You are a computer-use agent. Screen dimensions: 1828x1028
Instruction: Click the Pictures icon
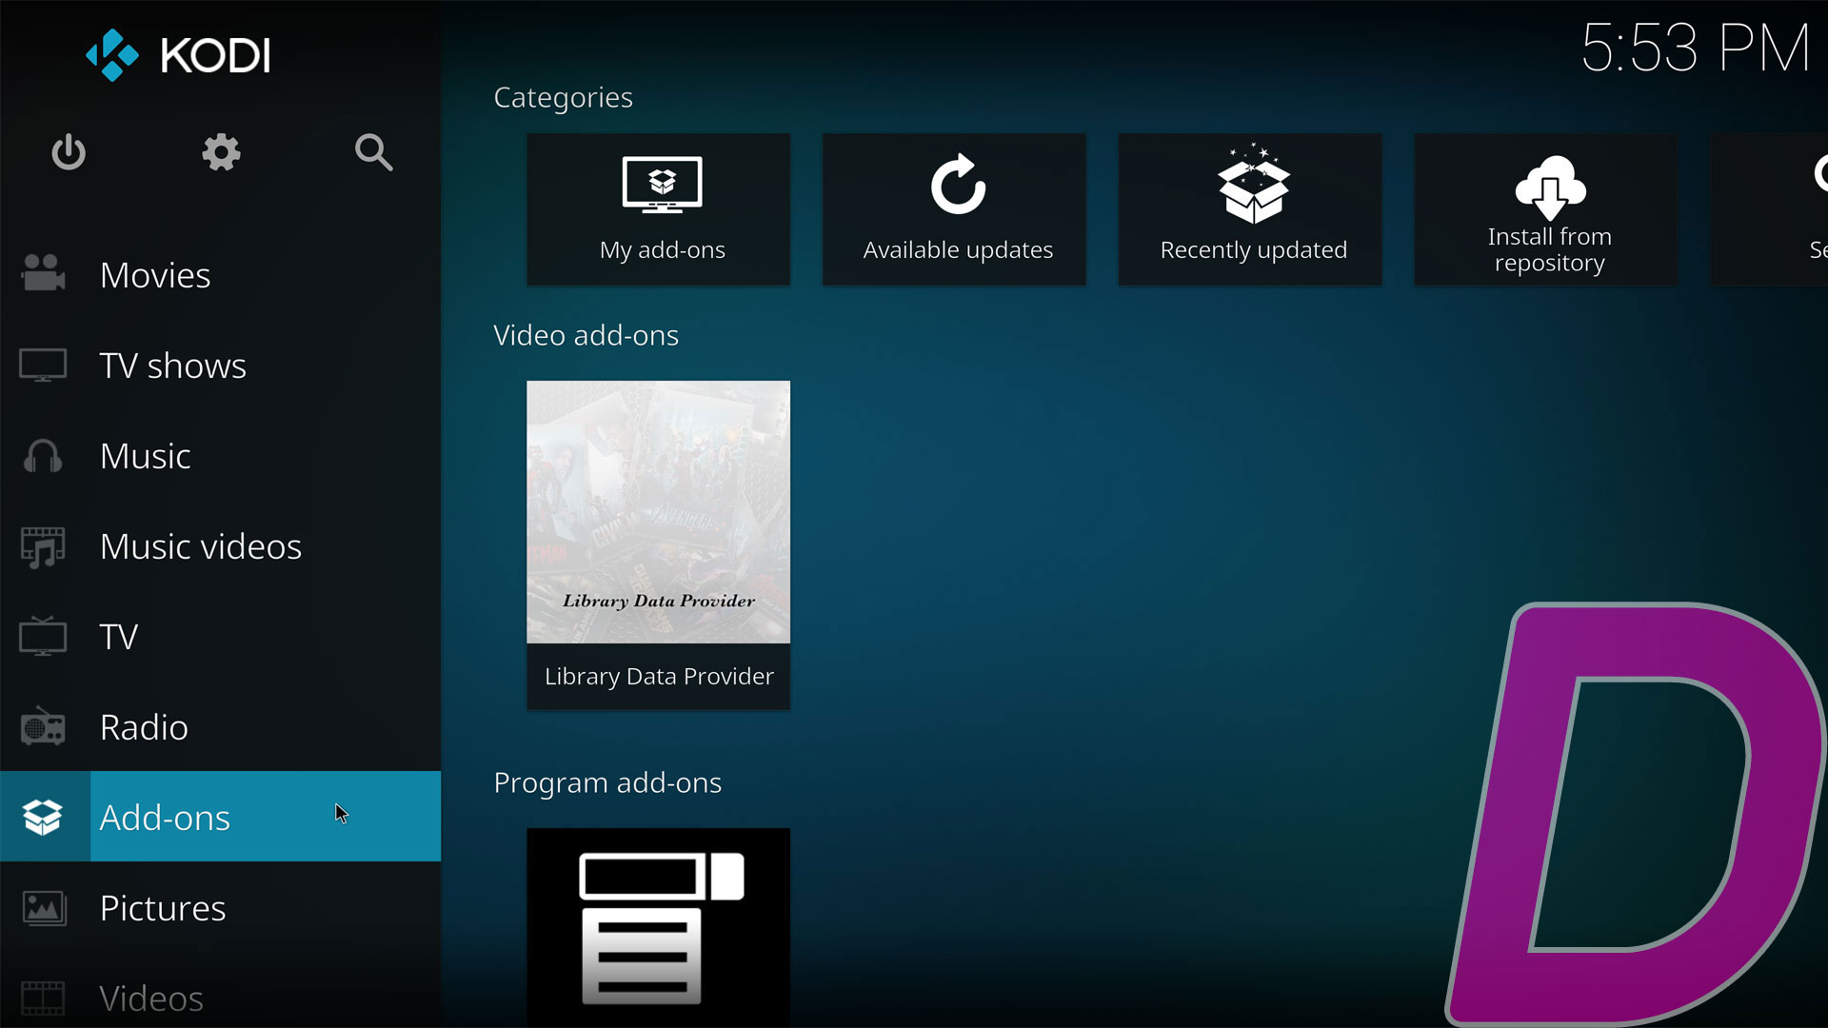click(x=44, y=908)
